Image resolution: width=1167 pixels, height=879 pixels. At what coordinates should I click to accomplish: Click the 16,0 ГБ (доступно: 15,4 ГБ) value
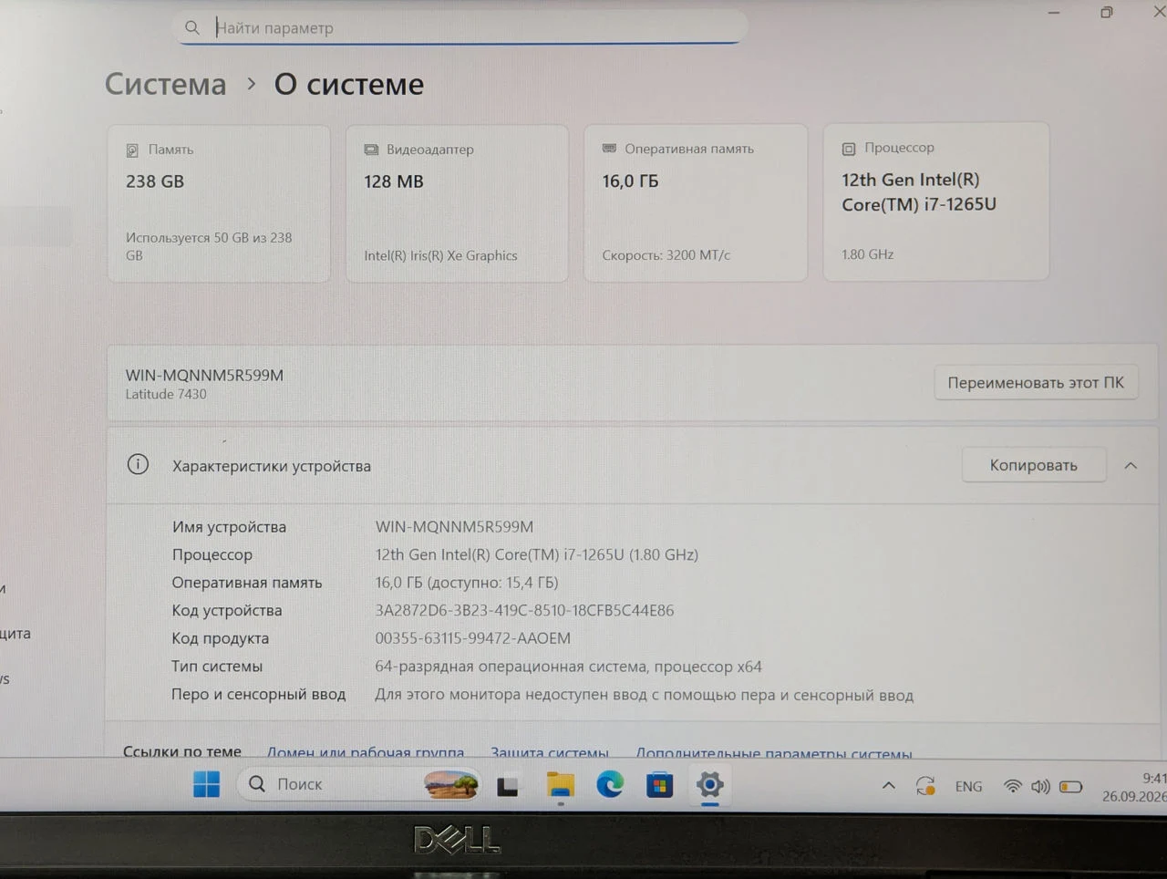[467, 583]
